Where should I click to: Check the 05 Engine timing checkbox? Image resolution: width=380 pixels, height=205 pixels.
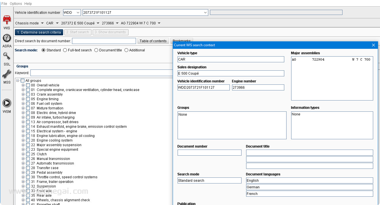click(x=28, y=99)
